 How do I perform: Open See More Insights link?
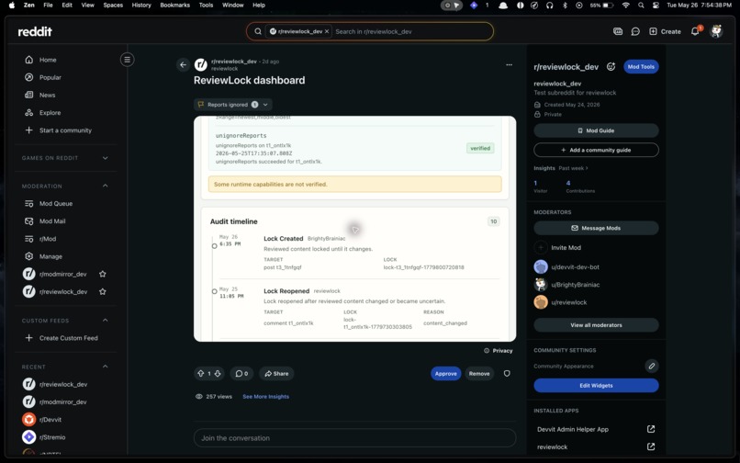pyautogui.click(x=265, y=397)
